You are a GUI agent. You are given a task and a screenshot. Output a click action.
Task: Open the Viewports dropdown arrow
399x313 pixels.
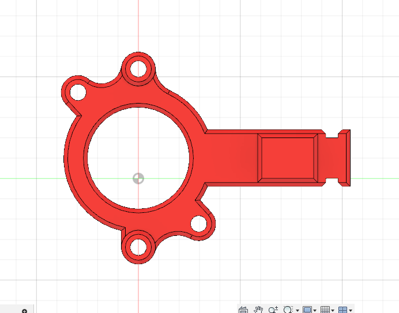coord(351,311)
